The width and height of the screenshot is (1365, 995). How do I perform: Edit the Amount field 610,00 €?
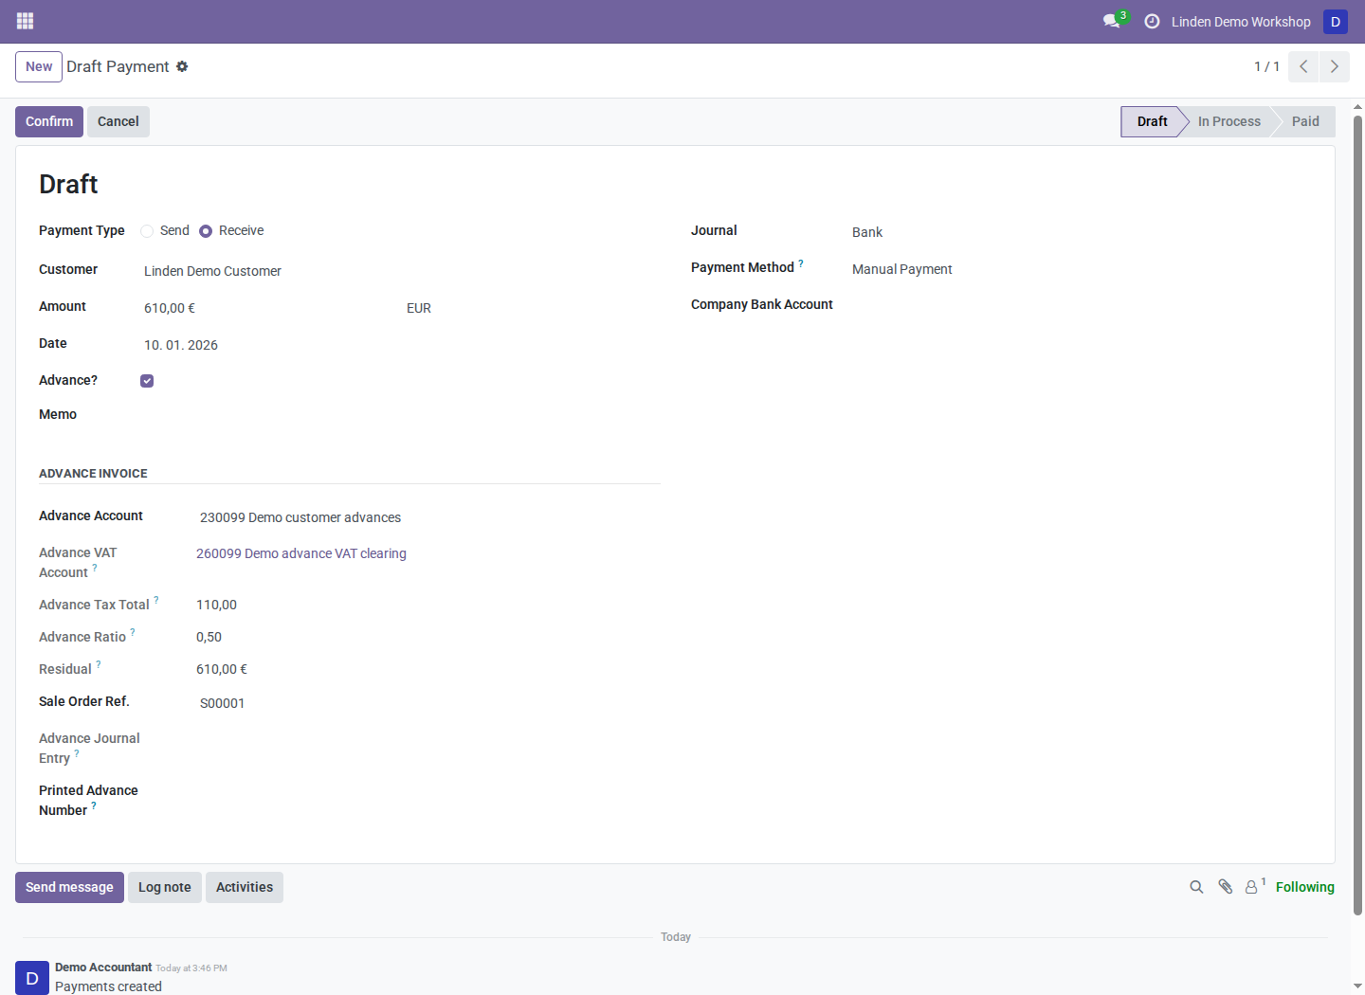[x=269, y=308]
